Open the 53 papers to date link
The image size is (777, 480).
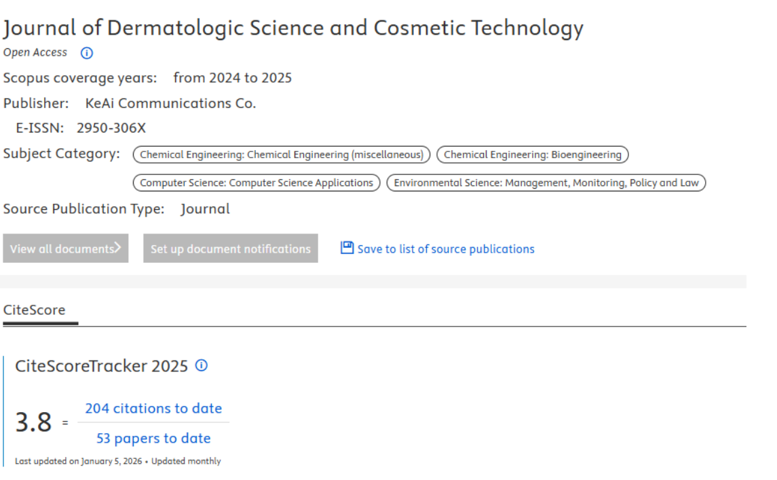pos(153,439)
